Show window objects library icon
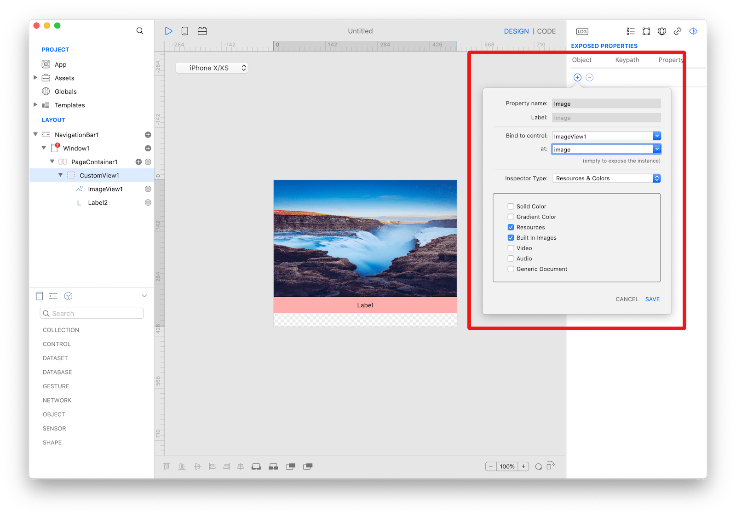Viewport: 736px width, 517px height. pos(40,296)
